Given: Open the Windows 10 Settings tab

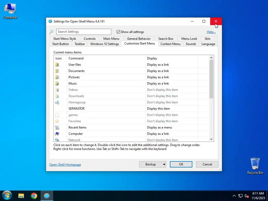Looking at the screenshot, I should click(104, 44).
